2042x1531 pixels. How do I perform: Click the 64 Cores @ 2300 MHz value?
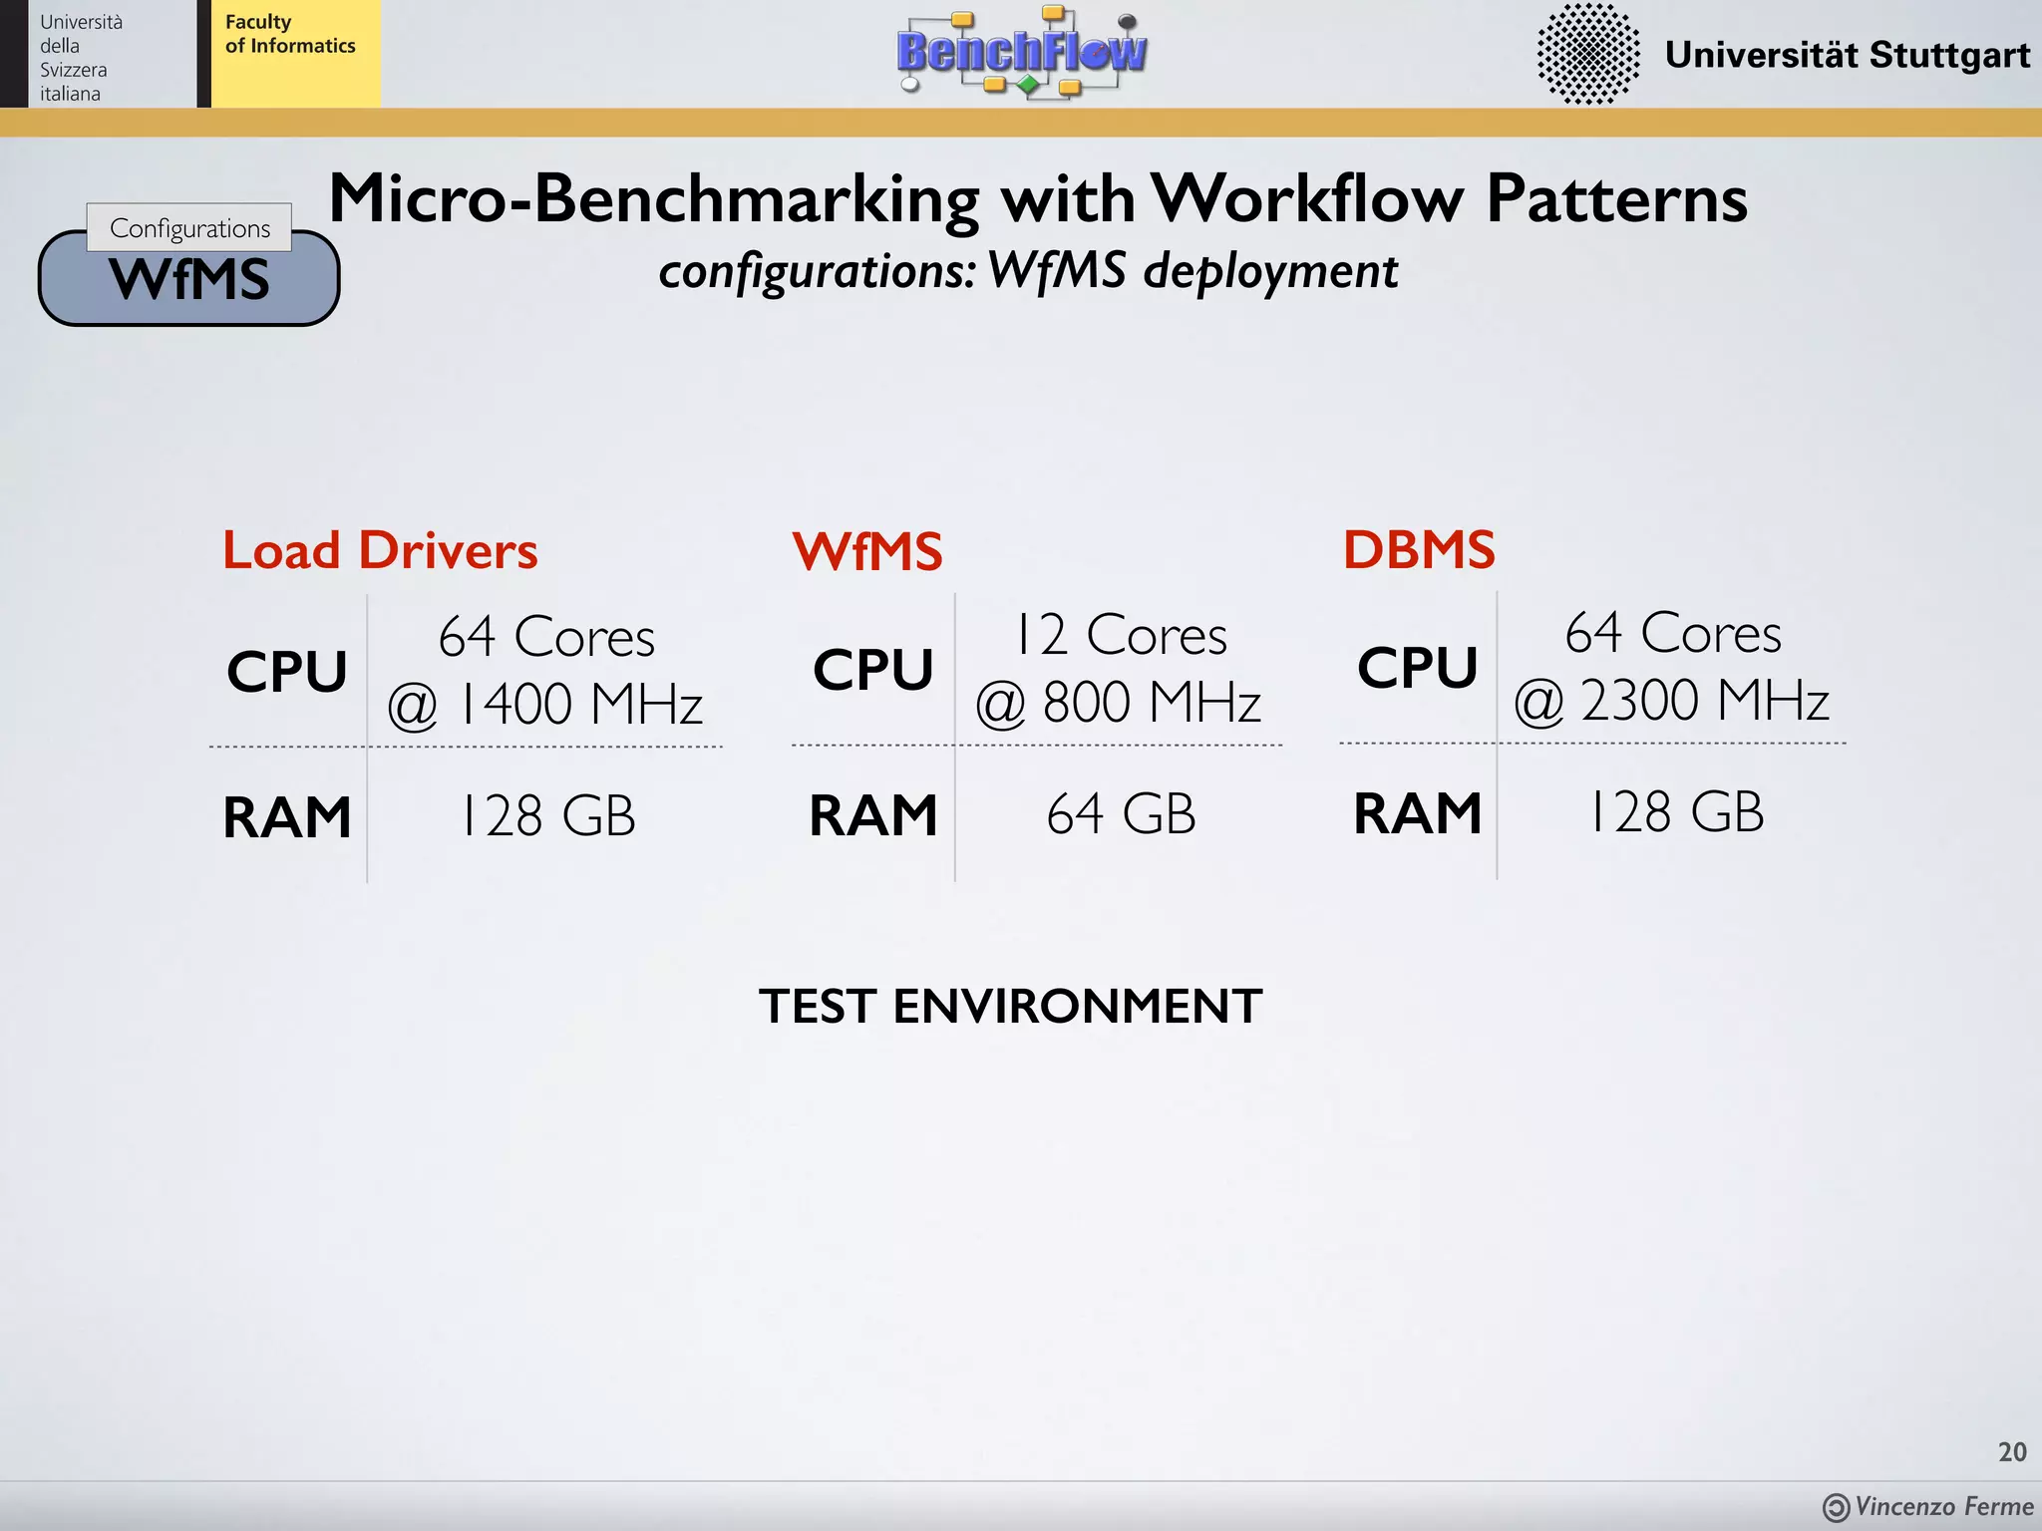point(1672,666)
